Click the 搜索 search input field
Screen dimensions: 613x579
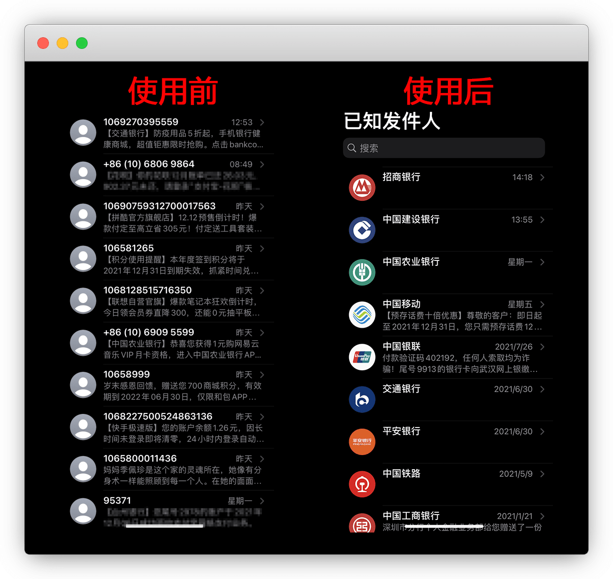[450, 148]
